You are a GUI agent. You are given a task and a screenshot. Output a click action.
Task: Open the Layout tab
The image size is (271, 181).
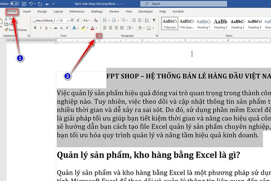58,12
